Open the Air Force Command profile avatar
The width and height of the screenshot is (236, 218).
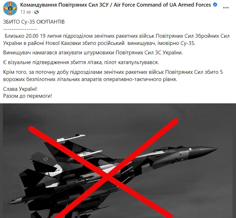click(x=10, y=8)
